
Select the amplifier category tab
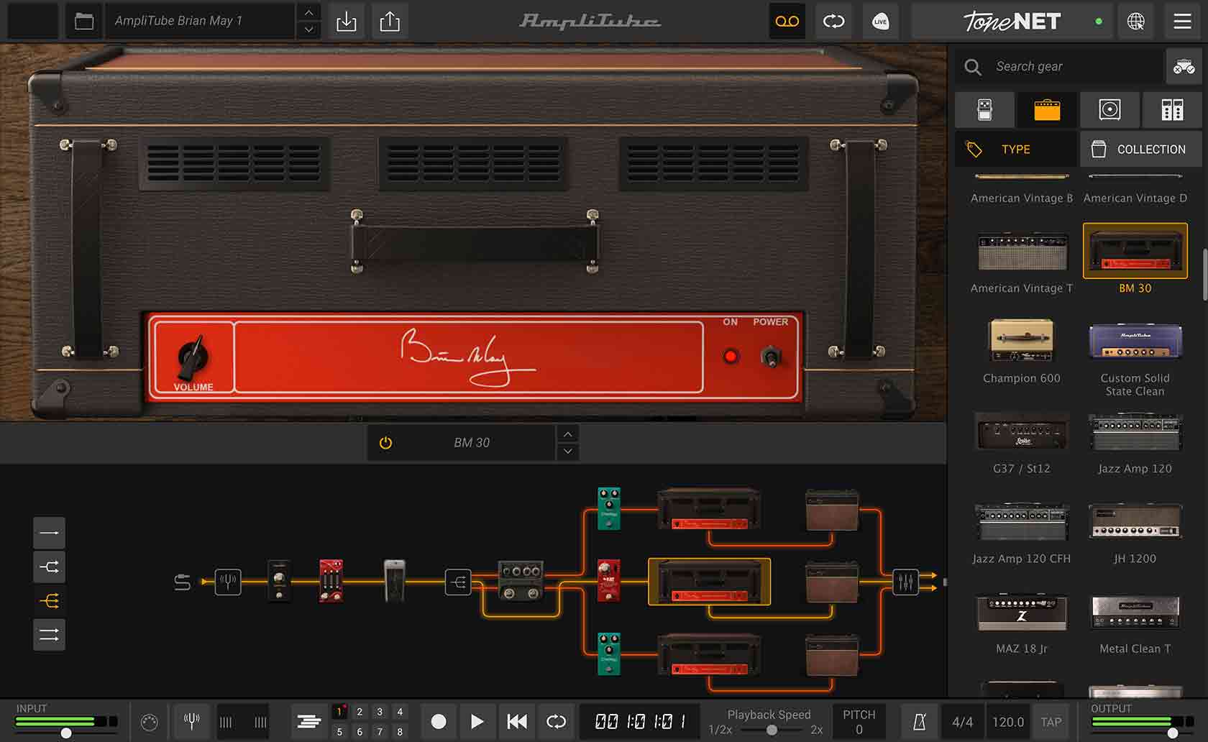coord(1047,109)
